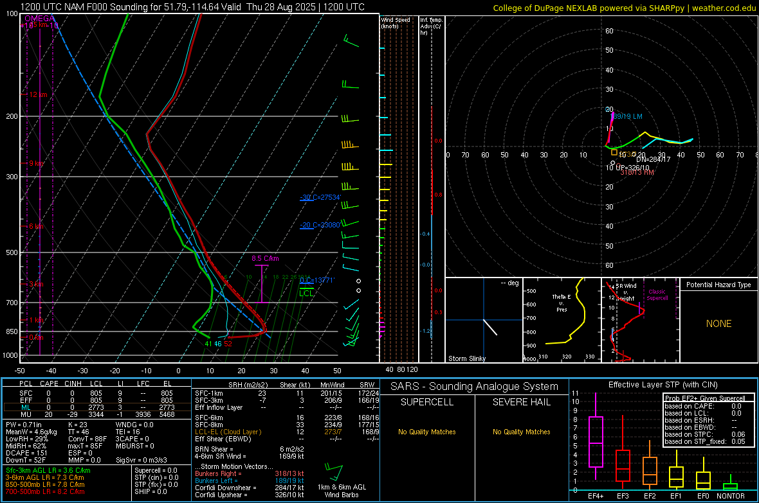The width and height of the screenshot is (759, 503).
Task: Click the '9 km' height marker
Action: (36, 163)
